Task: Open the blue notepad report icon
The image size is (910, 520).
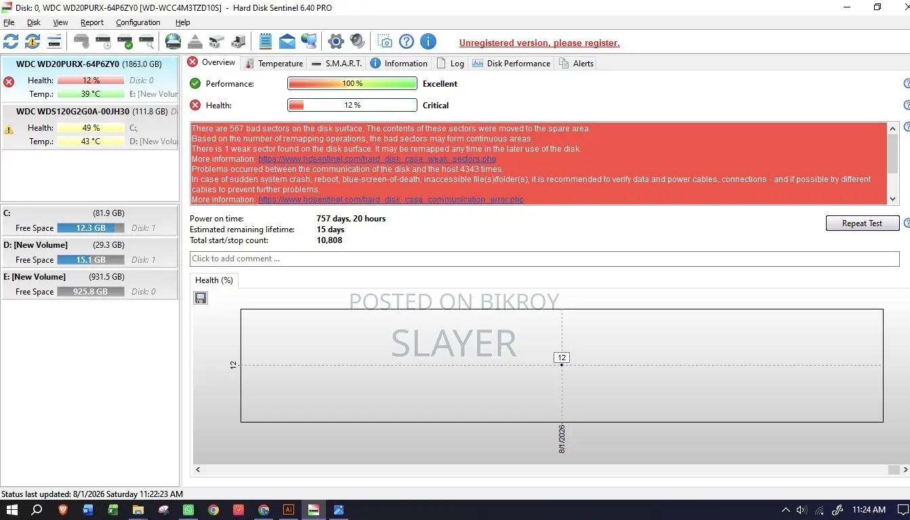Action: click(x=266, y=42)
